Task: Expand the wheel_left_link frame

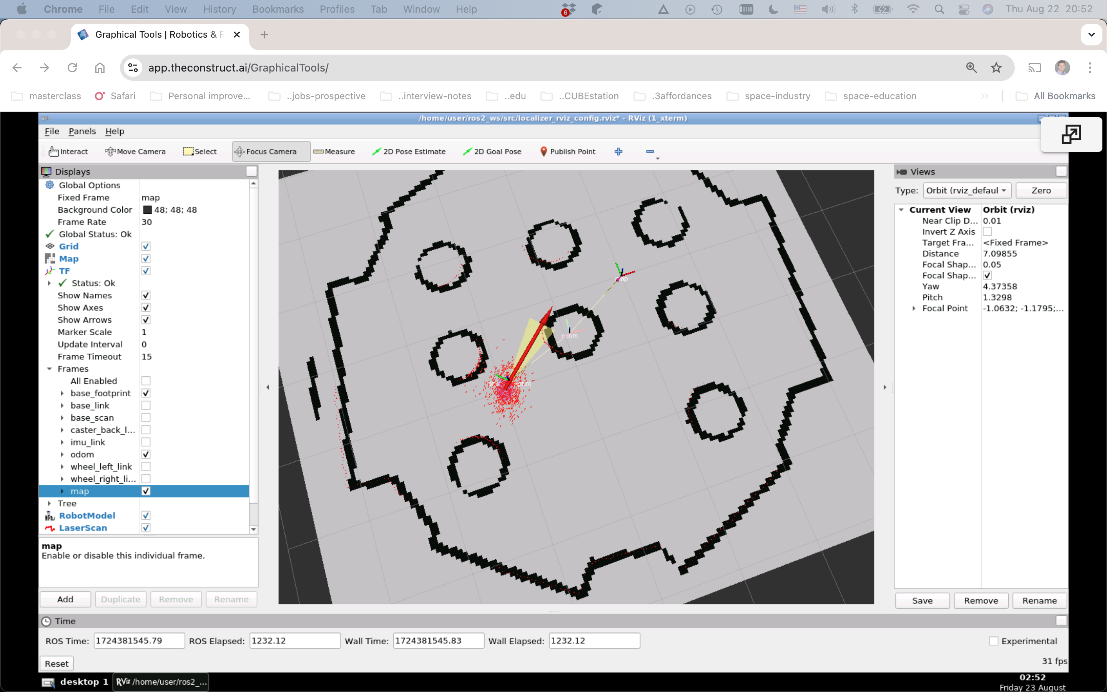Action: (x=62, y=467)
